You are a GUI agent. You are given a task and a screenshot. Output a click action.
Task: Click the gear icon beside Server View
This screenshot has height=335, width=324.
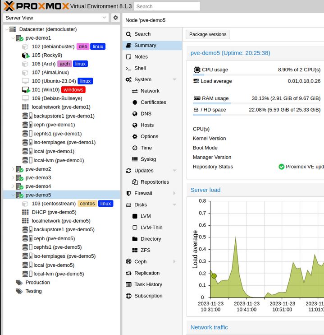pos(116,18)
